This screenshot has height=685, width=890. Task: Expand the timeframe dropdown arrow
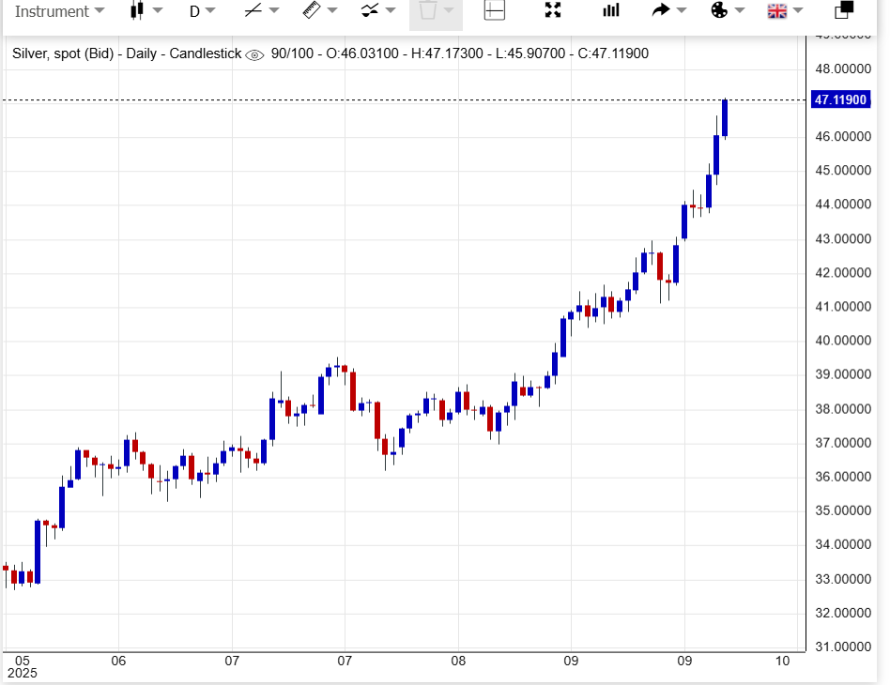210,10
